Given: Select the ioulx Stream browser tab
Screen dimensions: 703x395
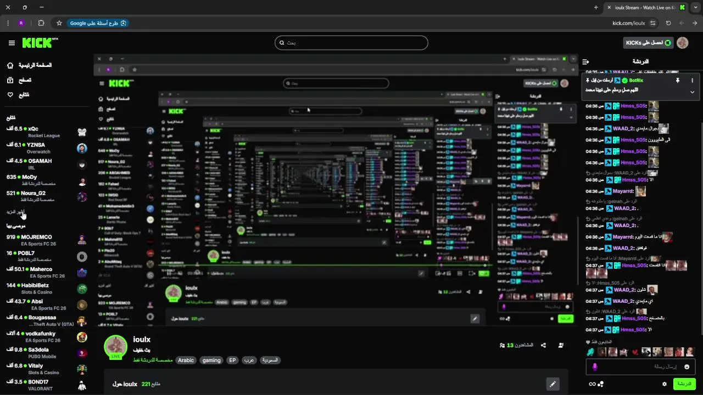Looking at the screenshot, I should click(x=647, y=8).
